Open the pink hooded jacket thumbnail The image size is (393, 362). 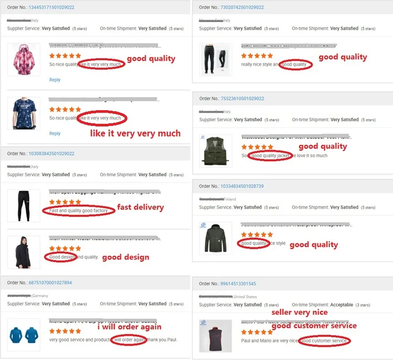coord(24,59)
